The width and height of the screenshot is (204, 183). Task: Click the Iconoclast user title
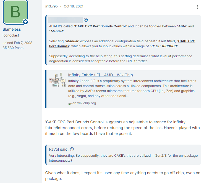pyautogui.click(x=11, y=35)
